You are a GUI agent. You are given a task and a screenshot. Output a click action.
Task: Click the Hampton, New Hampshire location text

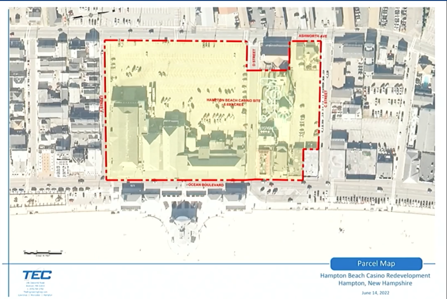375,283
